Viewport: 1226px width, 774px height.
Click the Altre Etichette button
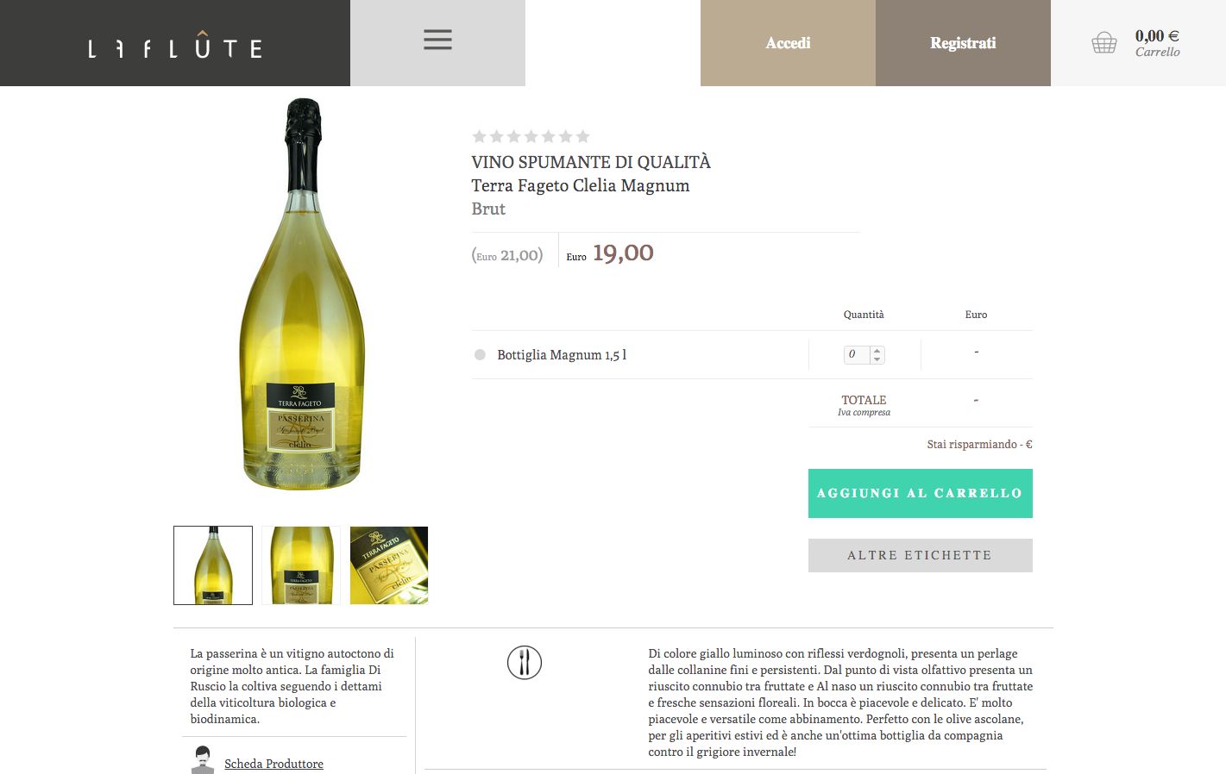click(920, 555)
